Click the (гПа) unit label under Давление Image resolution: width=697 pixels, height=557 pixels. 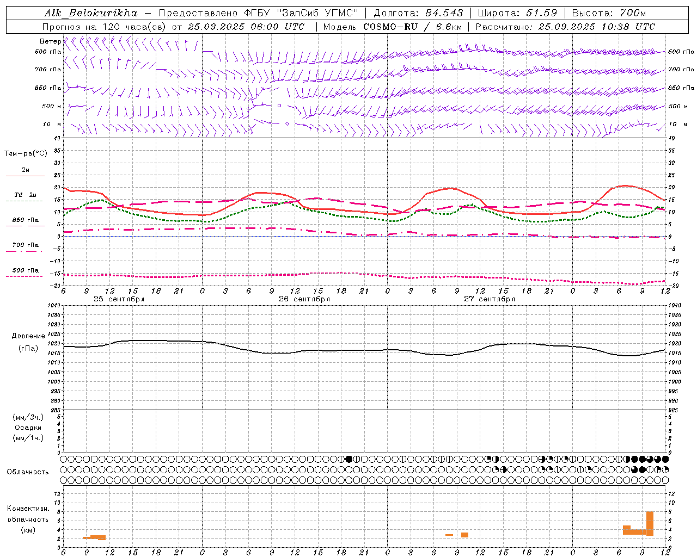click(x=28, y=348)
